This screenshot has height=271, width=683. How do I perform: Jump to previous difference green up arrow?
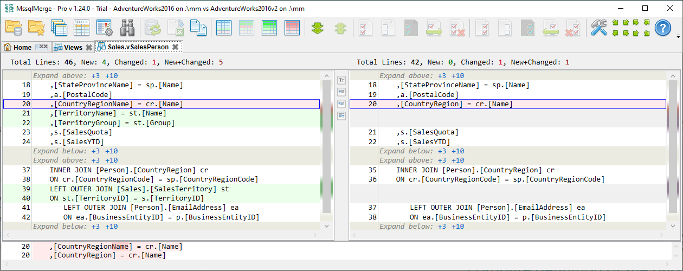click(x=340, y=28)
